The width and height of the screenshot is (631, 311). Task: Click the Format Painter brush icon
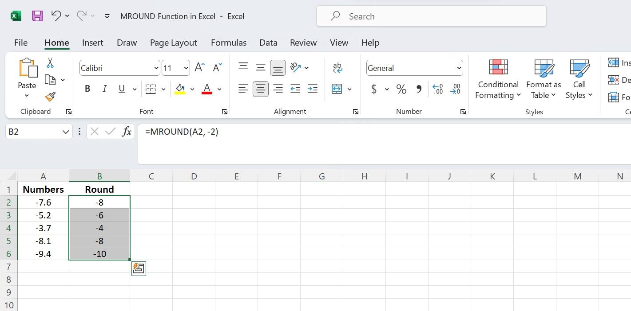click(50, 97)
